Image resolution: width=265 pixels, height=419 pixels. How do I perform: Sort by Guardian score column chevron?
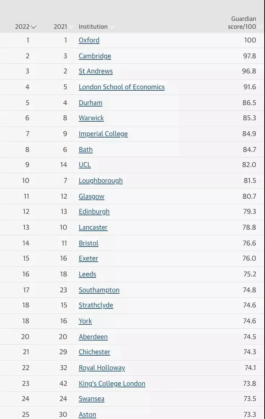click(260, 27)
